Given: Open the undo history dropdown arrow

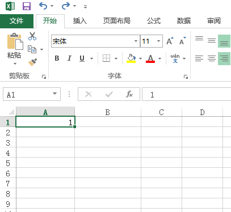Looking at the screenshot, I should point(52,6).
